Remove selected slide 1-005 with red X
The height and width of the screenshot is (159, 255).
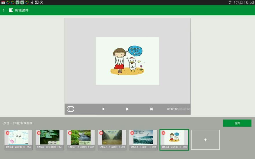(x=163, y=133)
